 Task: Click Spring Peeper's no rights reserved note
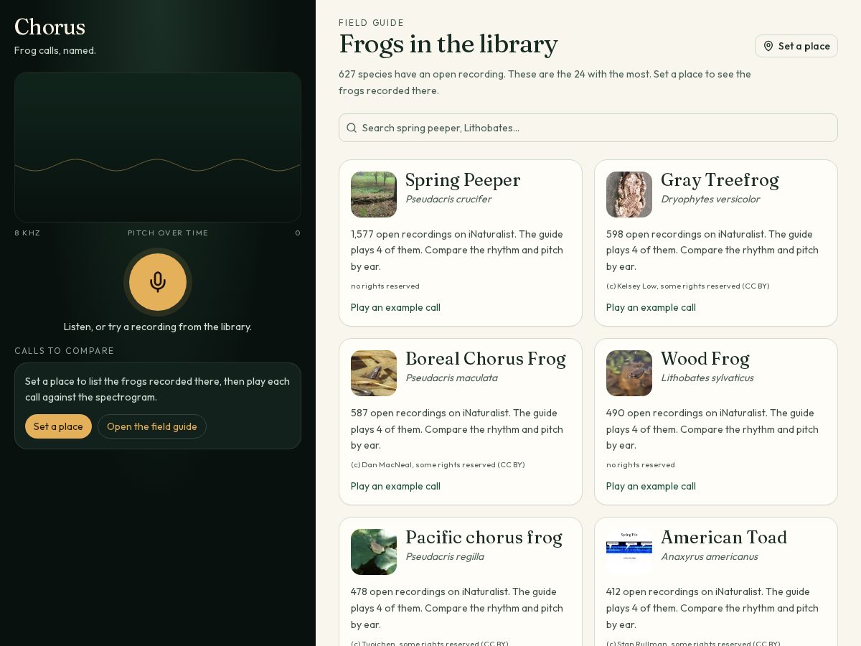[385, 286]
